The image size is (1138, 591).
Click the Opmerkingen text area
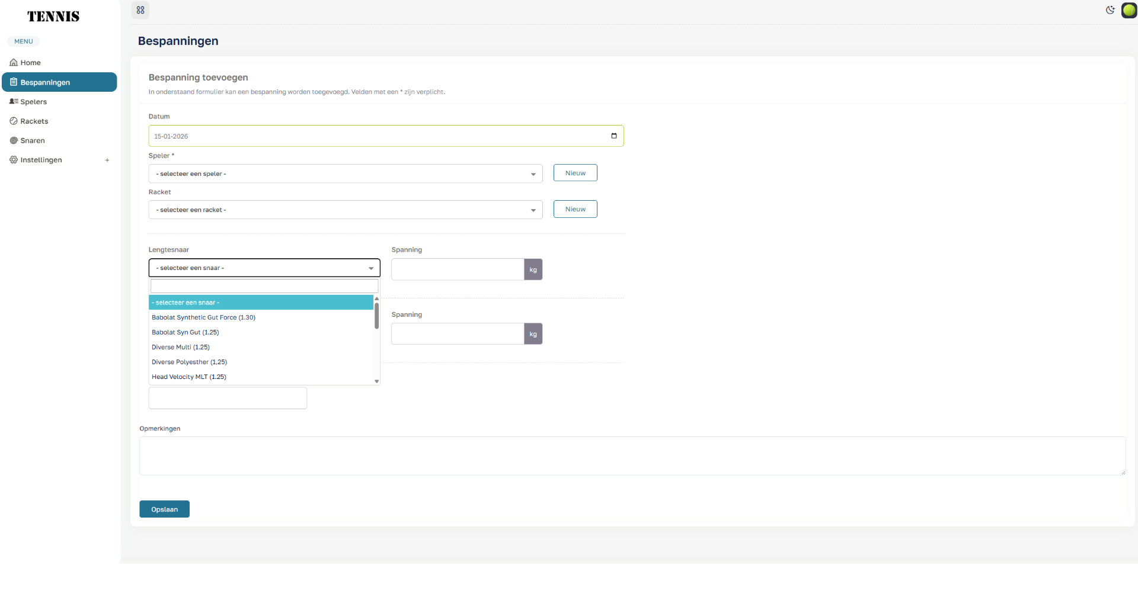pos(632,456)
